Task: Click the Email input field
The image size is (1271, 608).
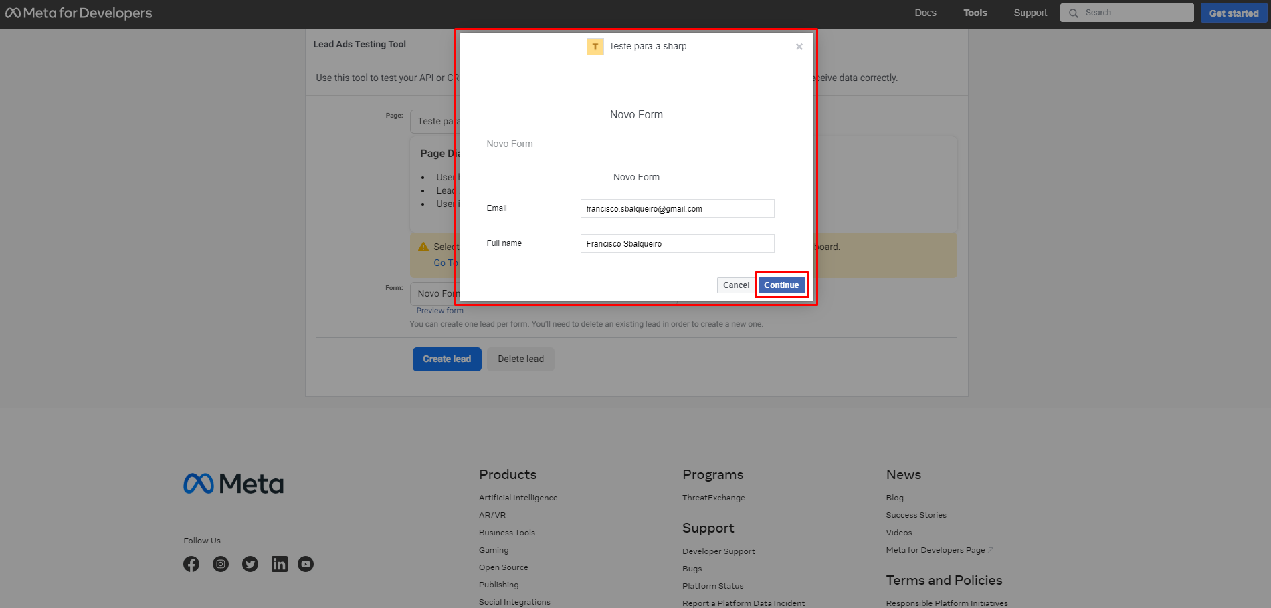Action: click(677, 209)
